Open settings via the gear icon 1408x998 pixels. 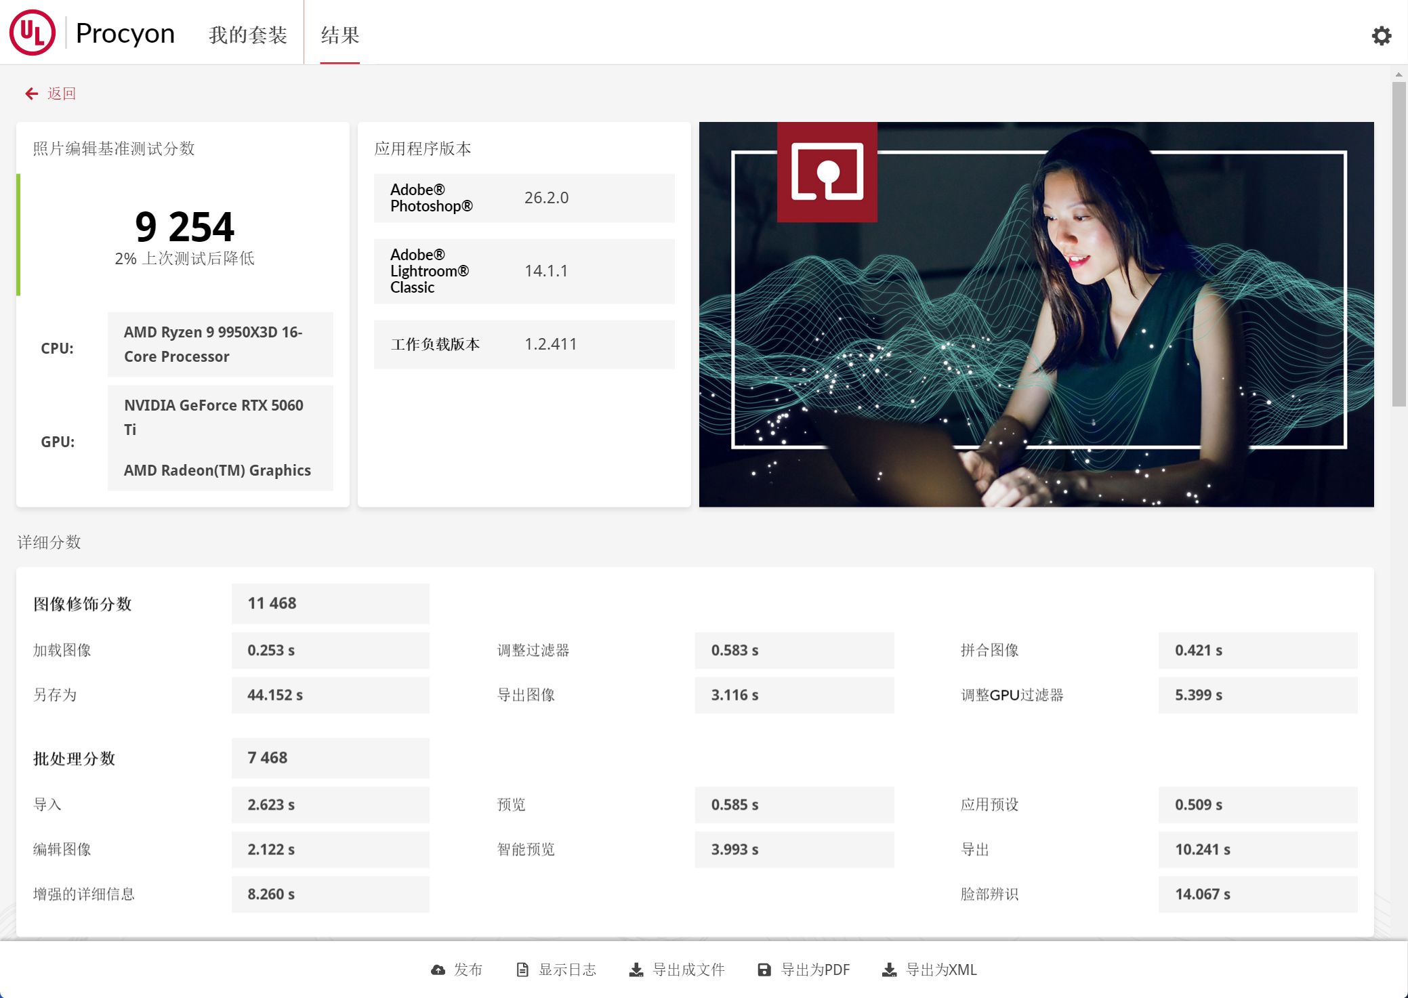pos(1381,35)
